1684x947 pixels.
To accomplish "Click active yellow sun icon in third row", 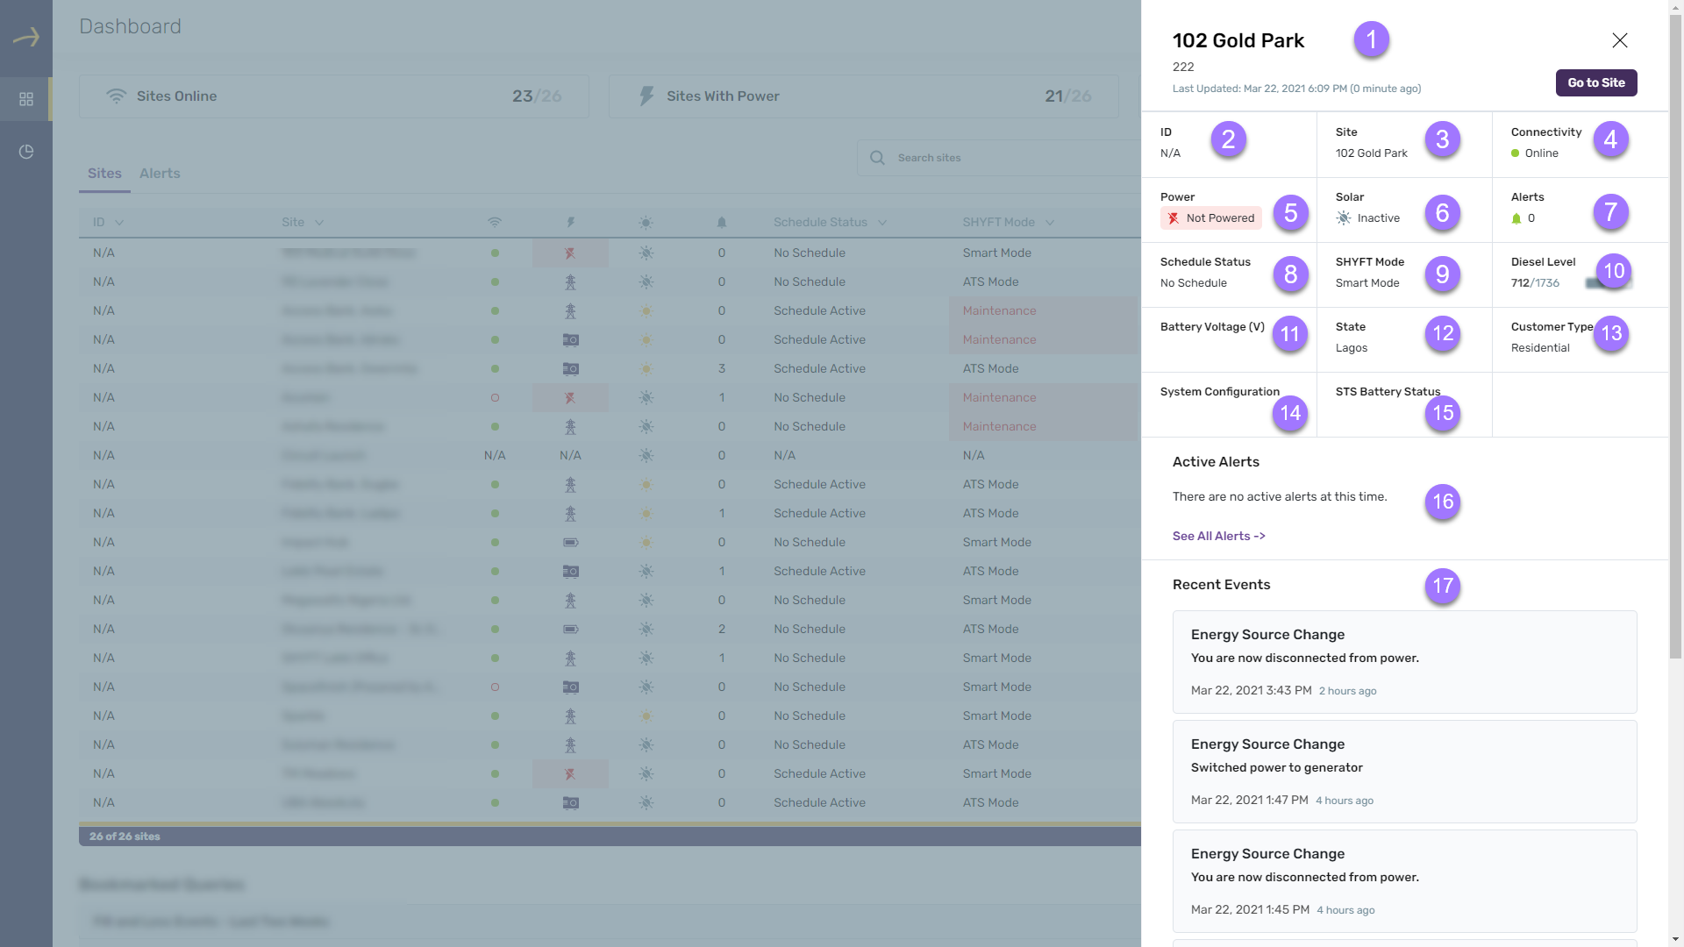I will click(646, 310).
